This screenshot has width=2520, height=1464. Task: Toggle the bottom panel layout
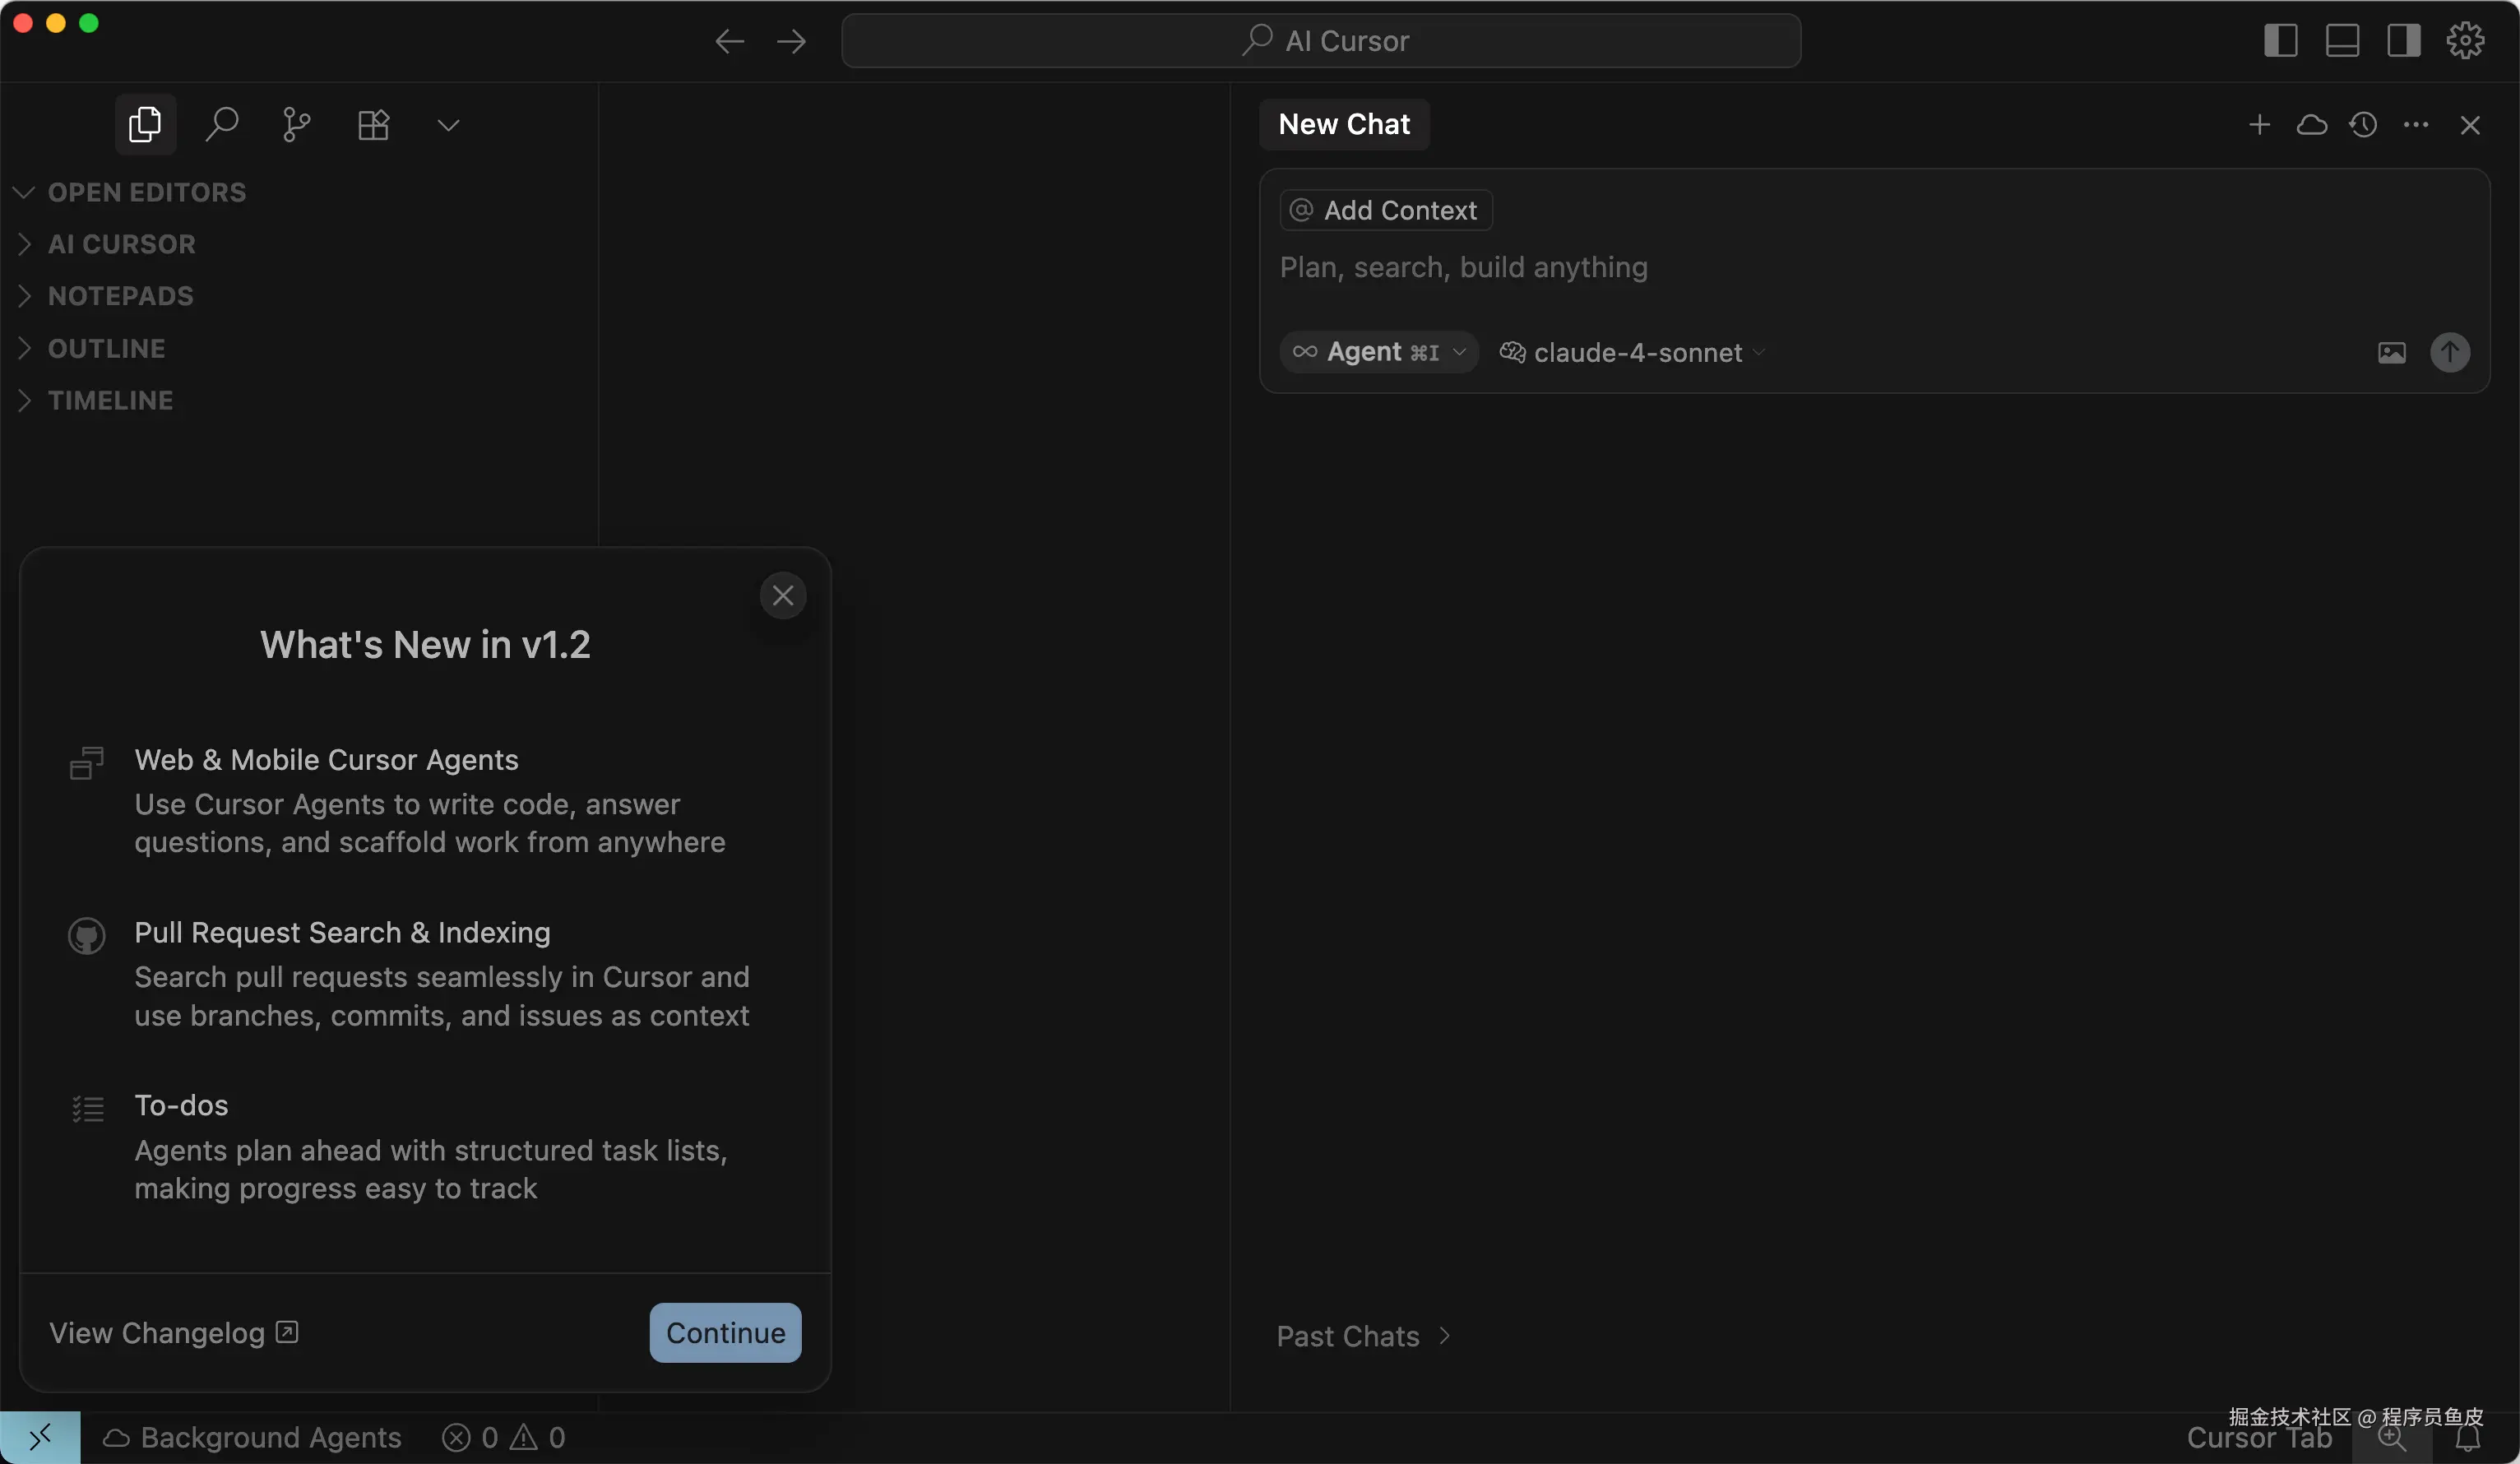(x=2342, y=40)
